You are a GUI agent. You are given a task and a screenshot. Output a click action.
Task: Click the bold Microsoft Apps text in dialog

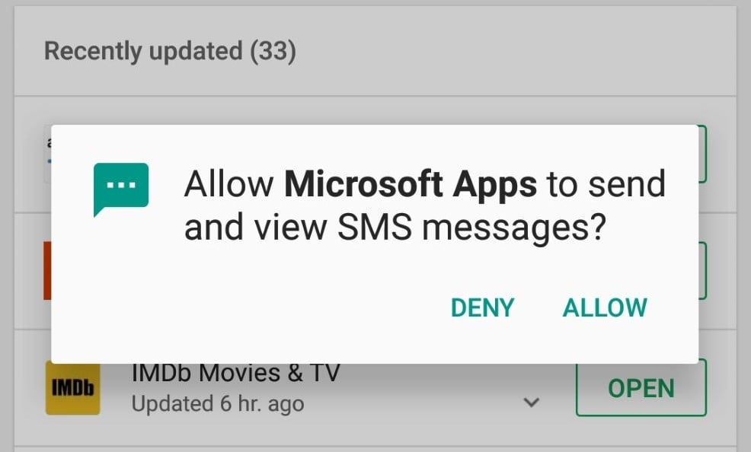point(411,184)
